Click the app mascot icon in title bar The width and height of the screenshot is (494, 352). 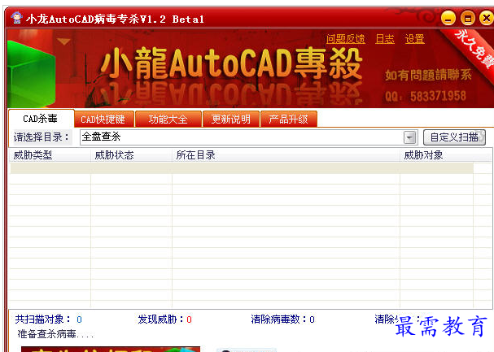17,18
